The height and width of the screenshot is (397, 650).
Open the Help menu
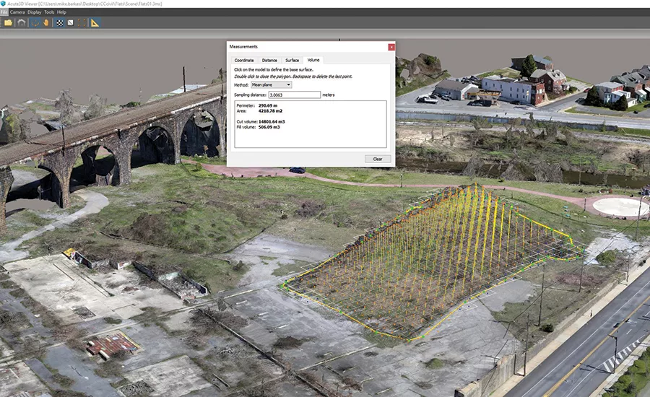[61, 12]
